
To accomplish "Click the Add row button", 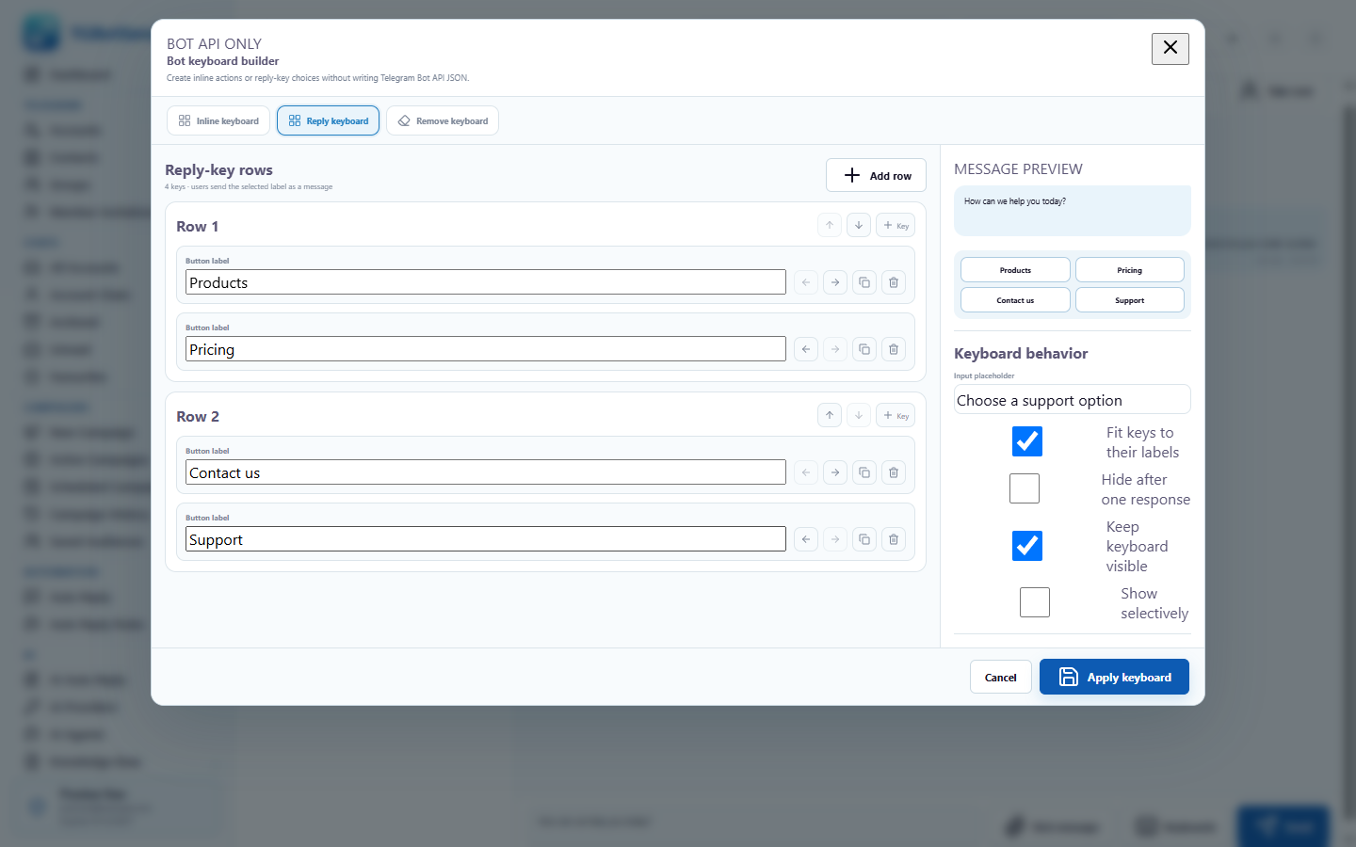I will (876, 175).
